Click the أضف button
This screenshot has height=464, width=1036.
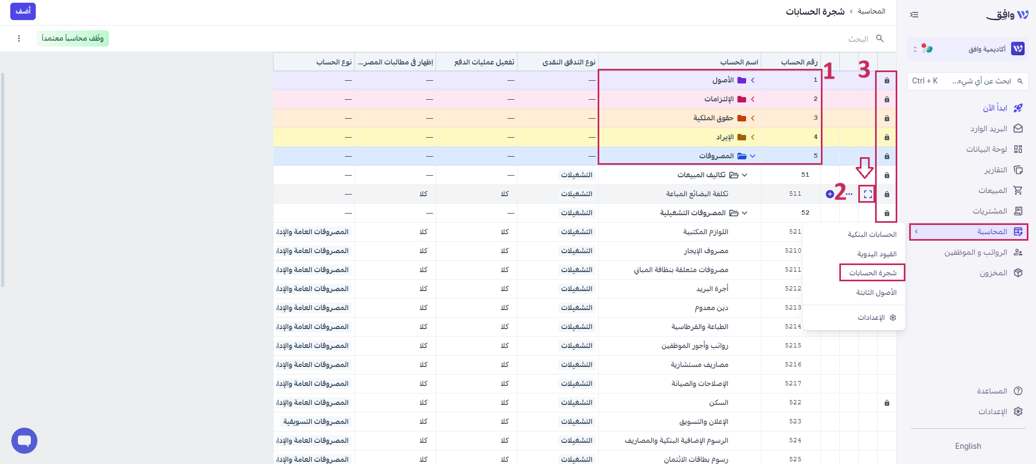[23, 11]
